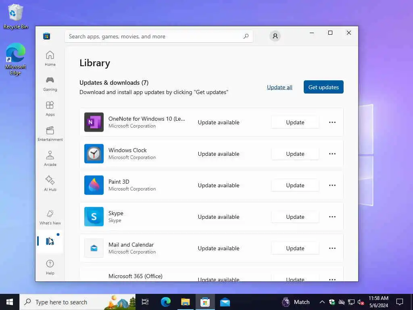
Task: Open Help in the Store sidebar
Action: (x=50, y=267)
